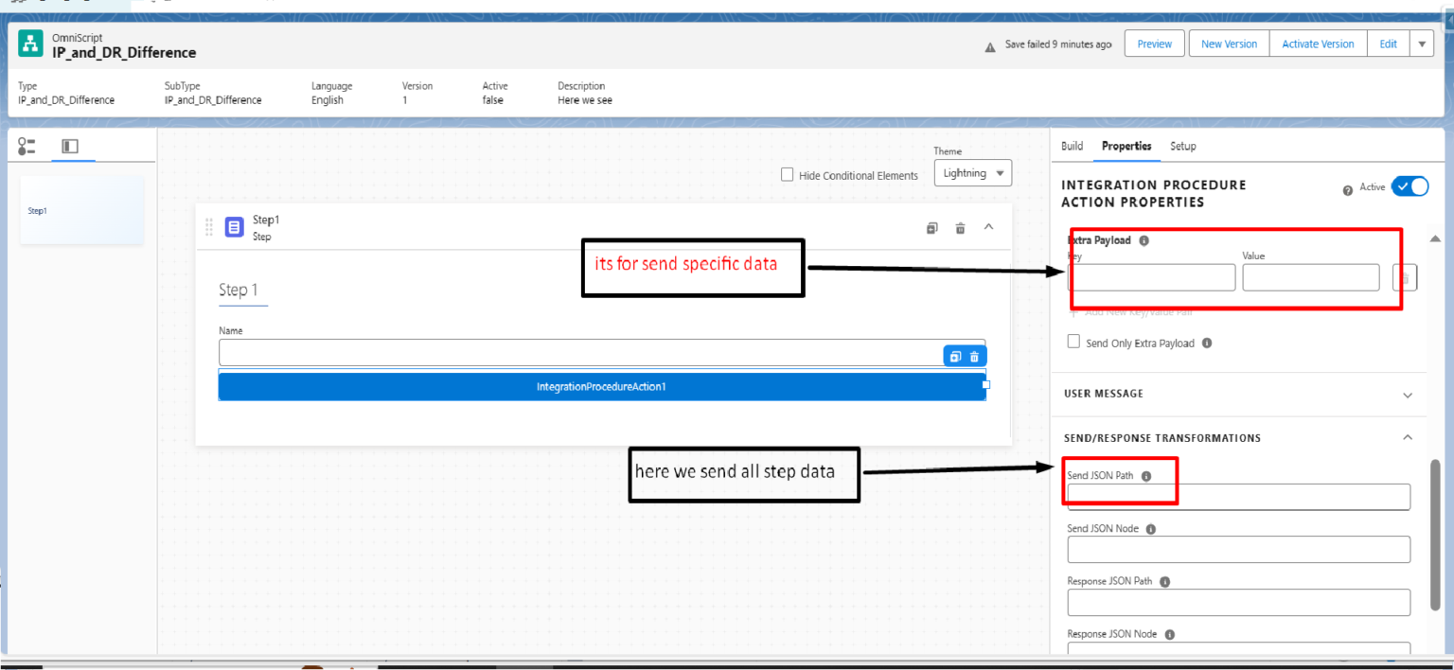Image resolution: width=1454 pixels, height=670 pixels.
Task: Click the blue copy icon beside Name field
Action: click(x=955, y=356)
